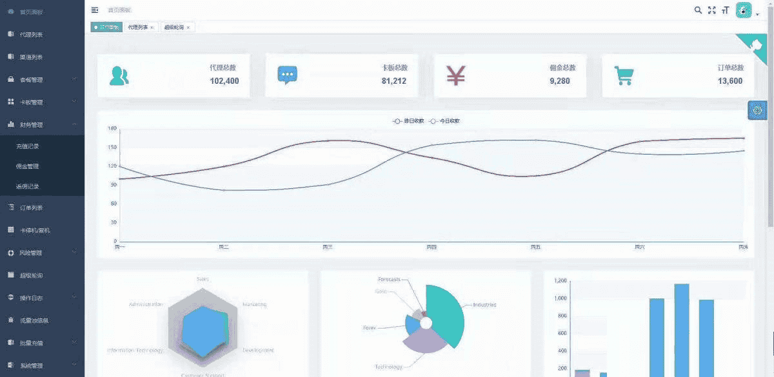The image size is (774, 377).
Task: Click the 订单总数 shopping cart icon
Action: (x=624, y=76)
